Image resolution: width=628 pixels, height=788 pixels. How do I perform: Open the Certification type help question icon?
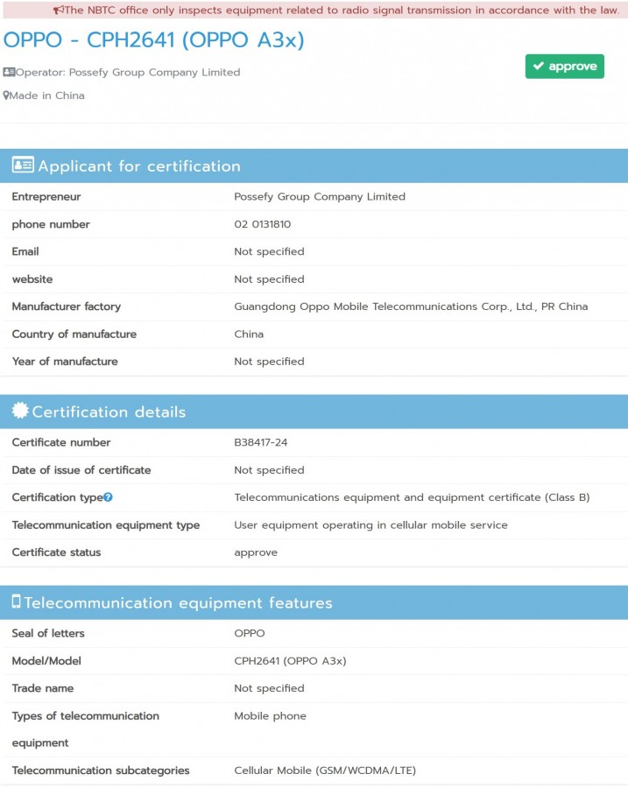point(108,497)
